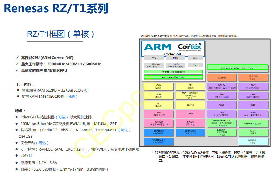Click the blue 'SRAM接口（32位总线）' block
Viewport: 274px width, 178px height.
[159, 132]
